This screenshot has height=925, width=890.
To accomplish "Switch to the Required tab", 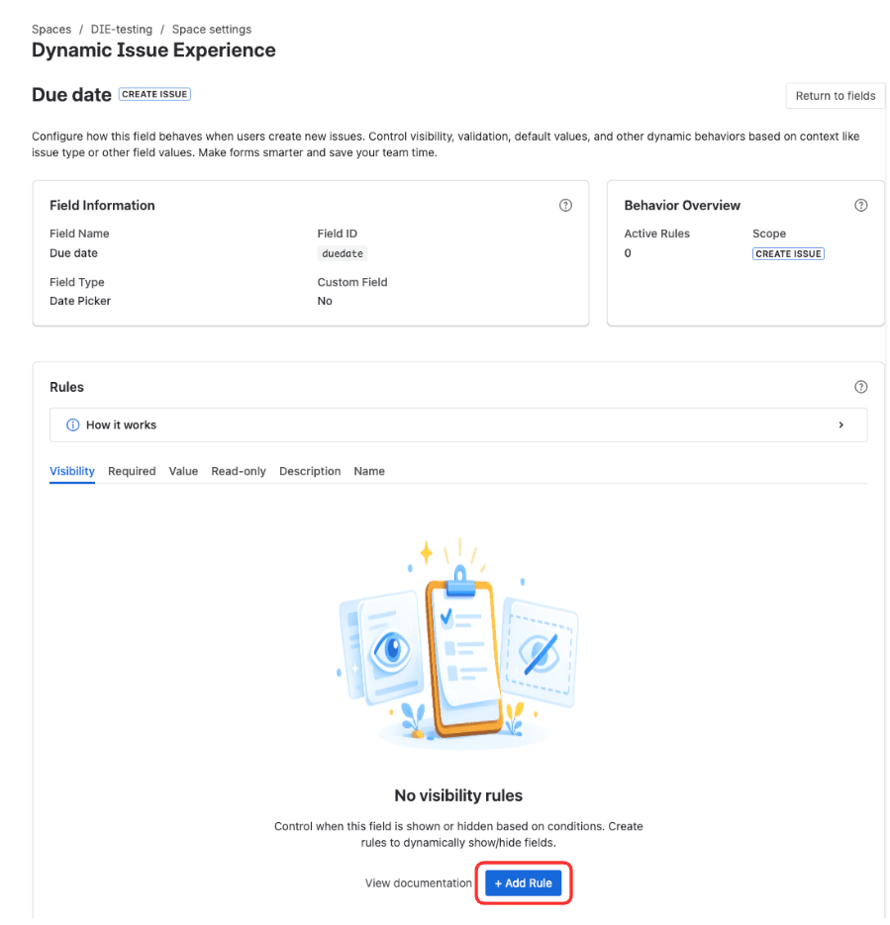I will (x=132, y=471).
